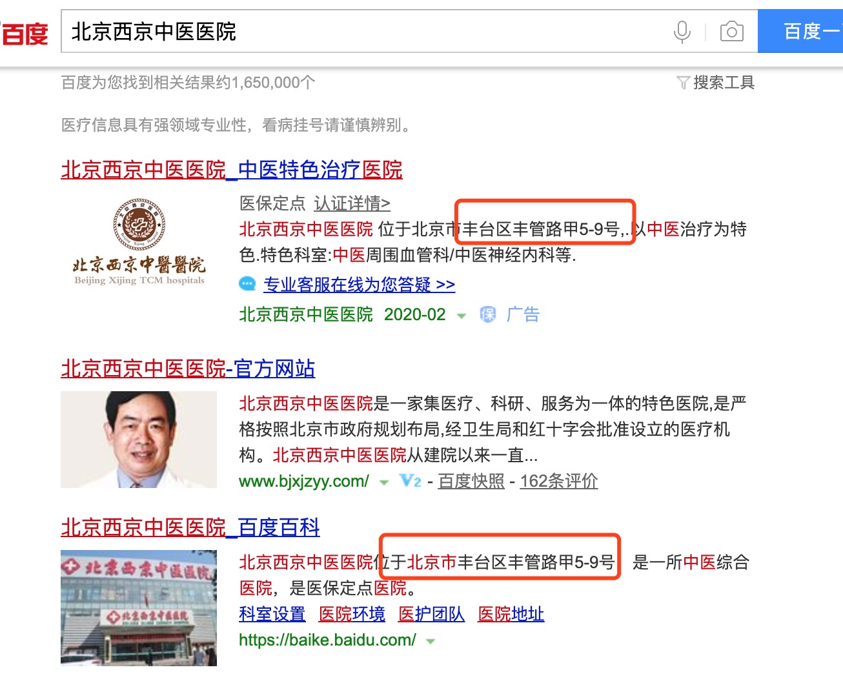Open the 认证详情> link
Image resolution: width=843 pixels, height=683 pixels.
coord(352,203)
